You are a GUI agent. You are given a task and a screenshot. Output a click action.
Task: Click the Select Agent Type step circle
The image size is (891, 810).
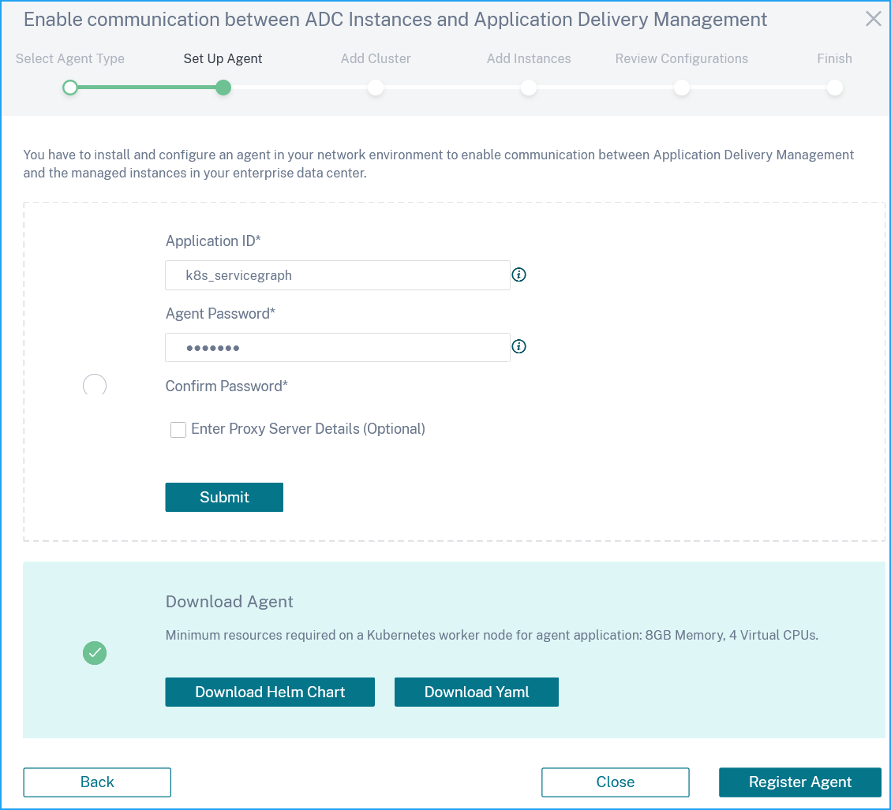70,88
